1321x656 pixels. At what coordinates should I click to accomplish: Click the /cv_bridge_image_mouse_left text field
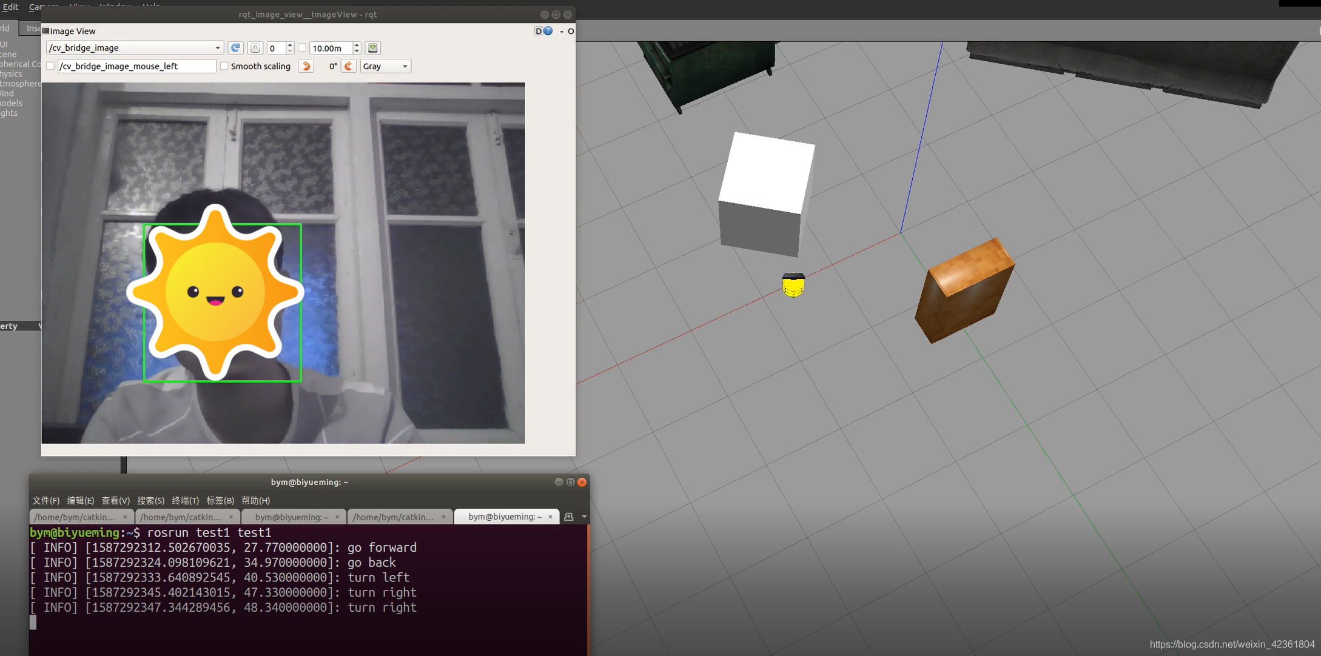click(137, 66)
